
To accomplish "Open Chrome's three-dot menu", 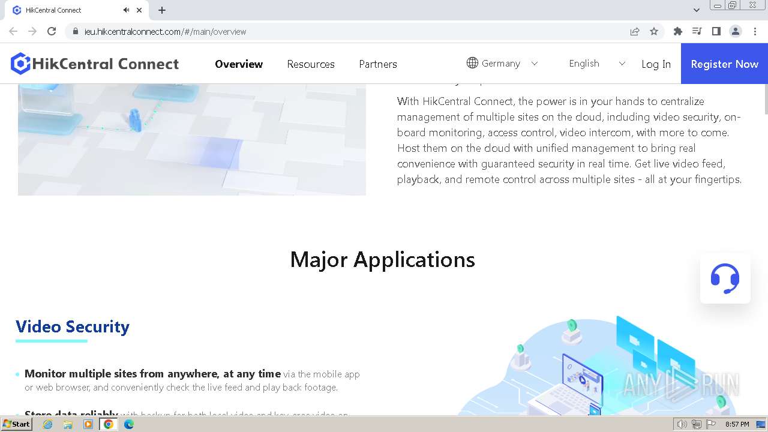I will coord(755,31).
